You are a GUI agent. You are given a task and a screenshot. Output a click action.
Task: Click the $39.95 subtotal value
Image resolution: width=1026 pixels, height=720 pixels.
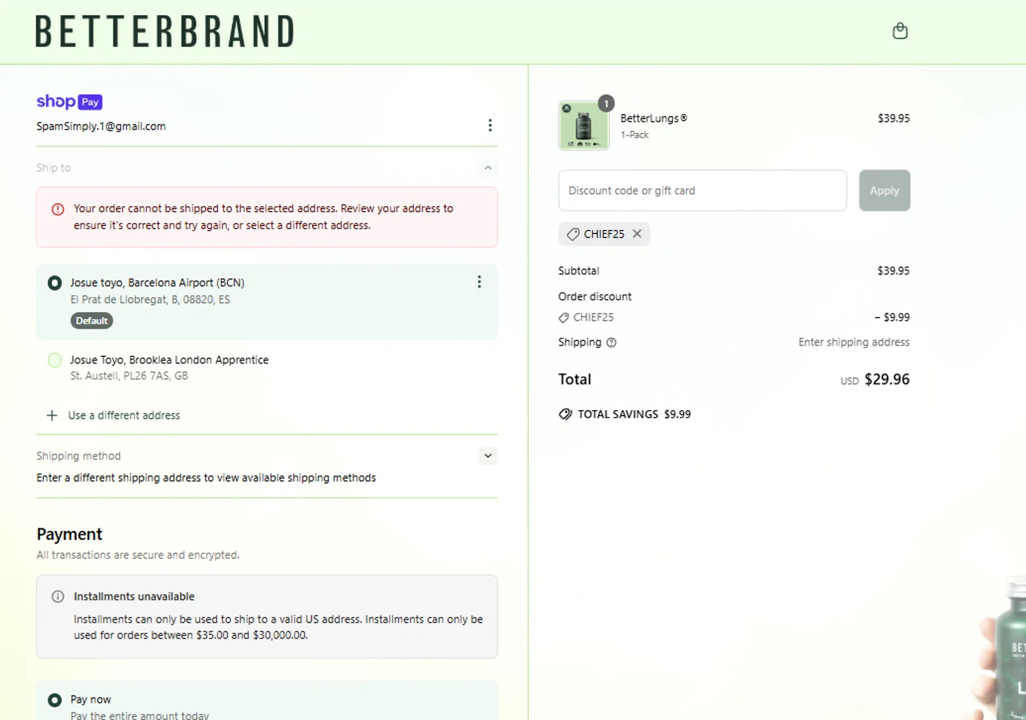coord(893,271)
